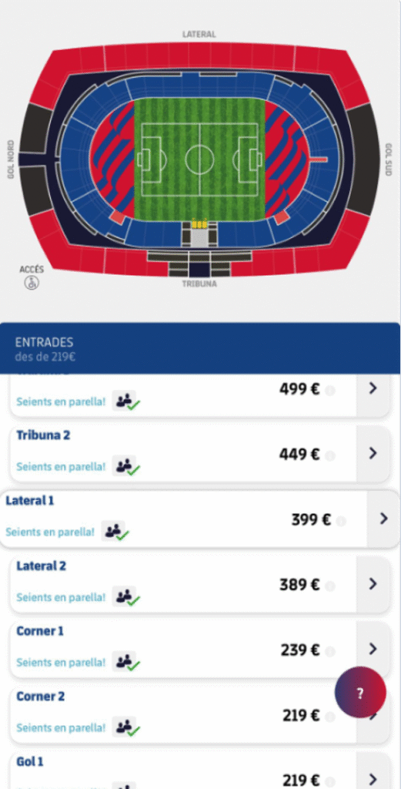Click the wheelchair accessibility icon under ACCÉS
401x789 pixels.
31,283
